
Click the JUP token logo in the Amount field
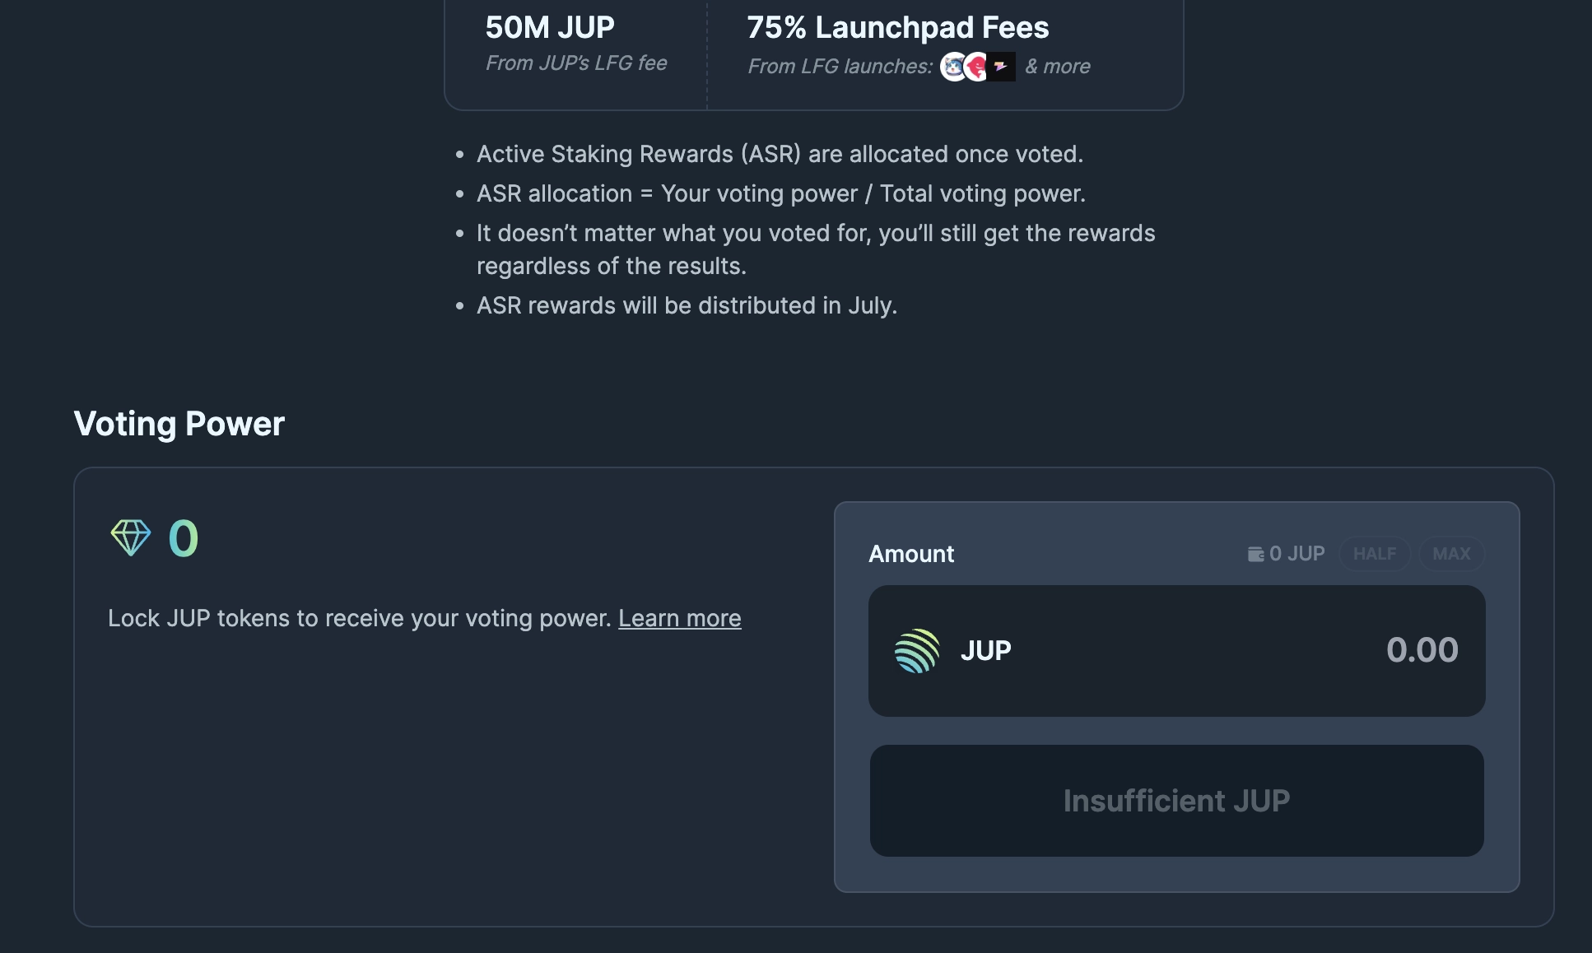pyautogui.click(x=916, y=650)
